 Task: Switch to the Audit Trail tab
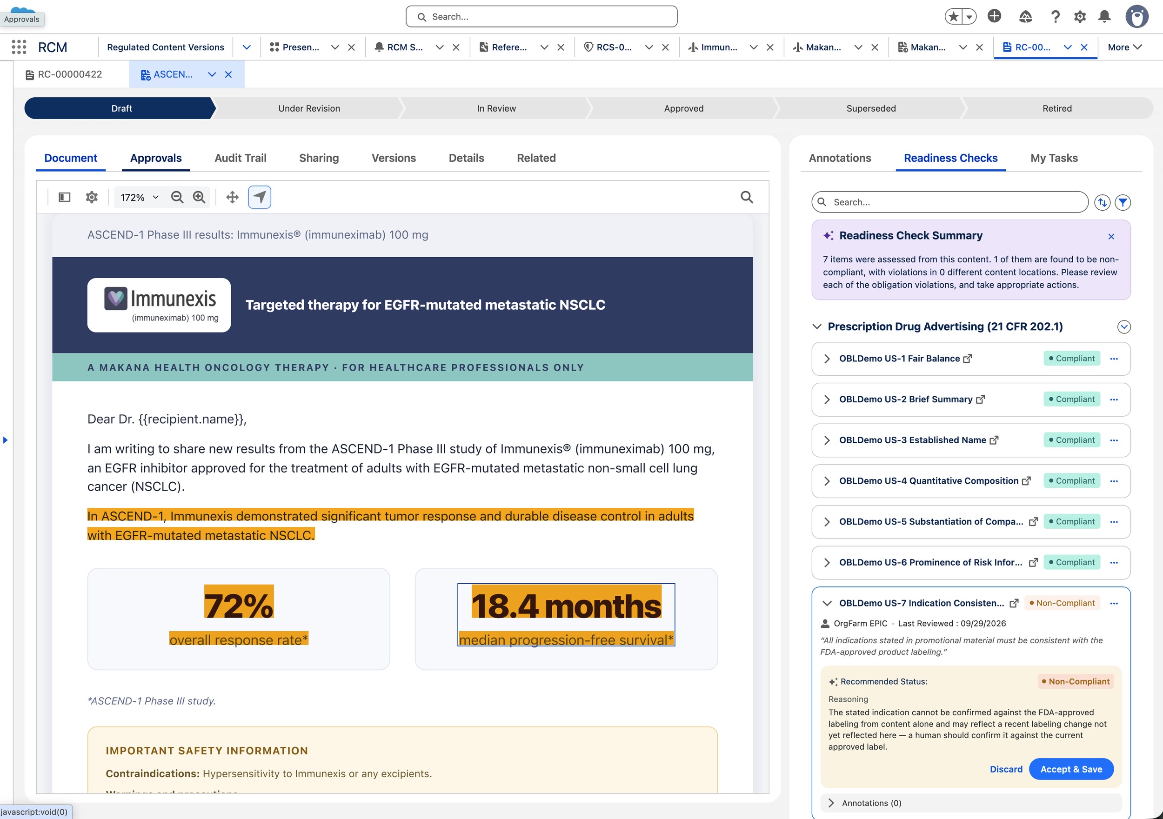(241, 158)
